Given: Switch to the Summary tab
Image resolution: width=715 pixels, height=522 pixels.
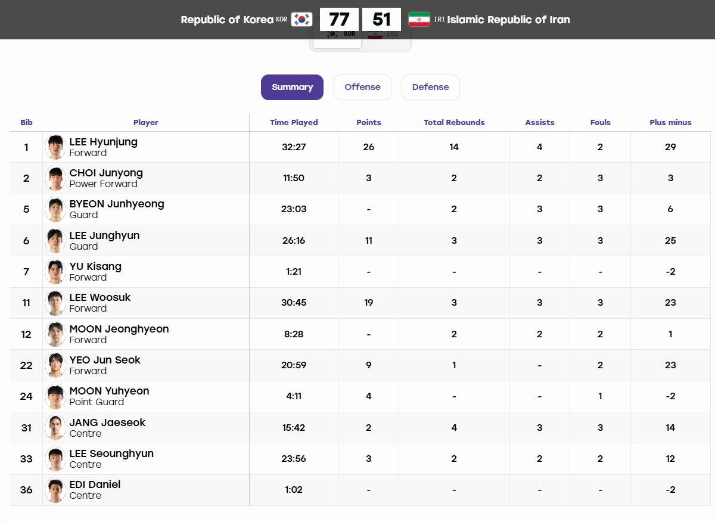Looking at the screenshot, I should [x=292, y=87].
